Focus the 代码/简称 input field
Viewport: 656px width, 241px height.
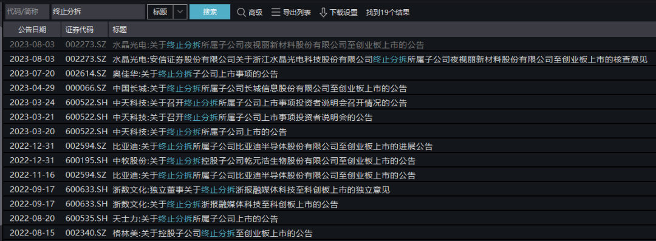click(x=27, y=12)
